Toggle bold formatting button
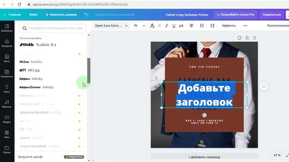The height and width of the screenshot is (162, 289). point(159,26)
